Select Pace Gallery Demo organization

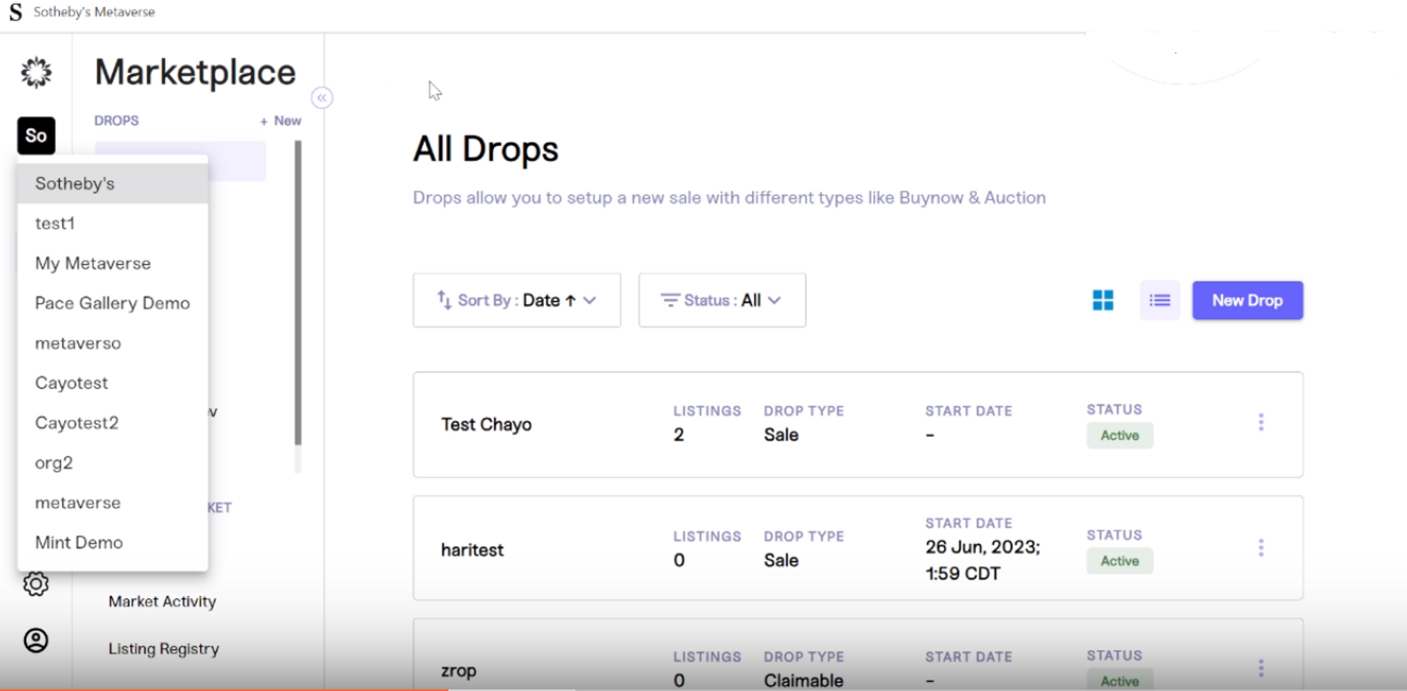point(113,303)
